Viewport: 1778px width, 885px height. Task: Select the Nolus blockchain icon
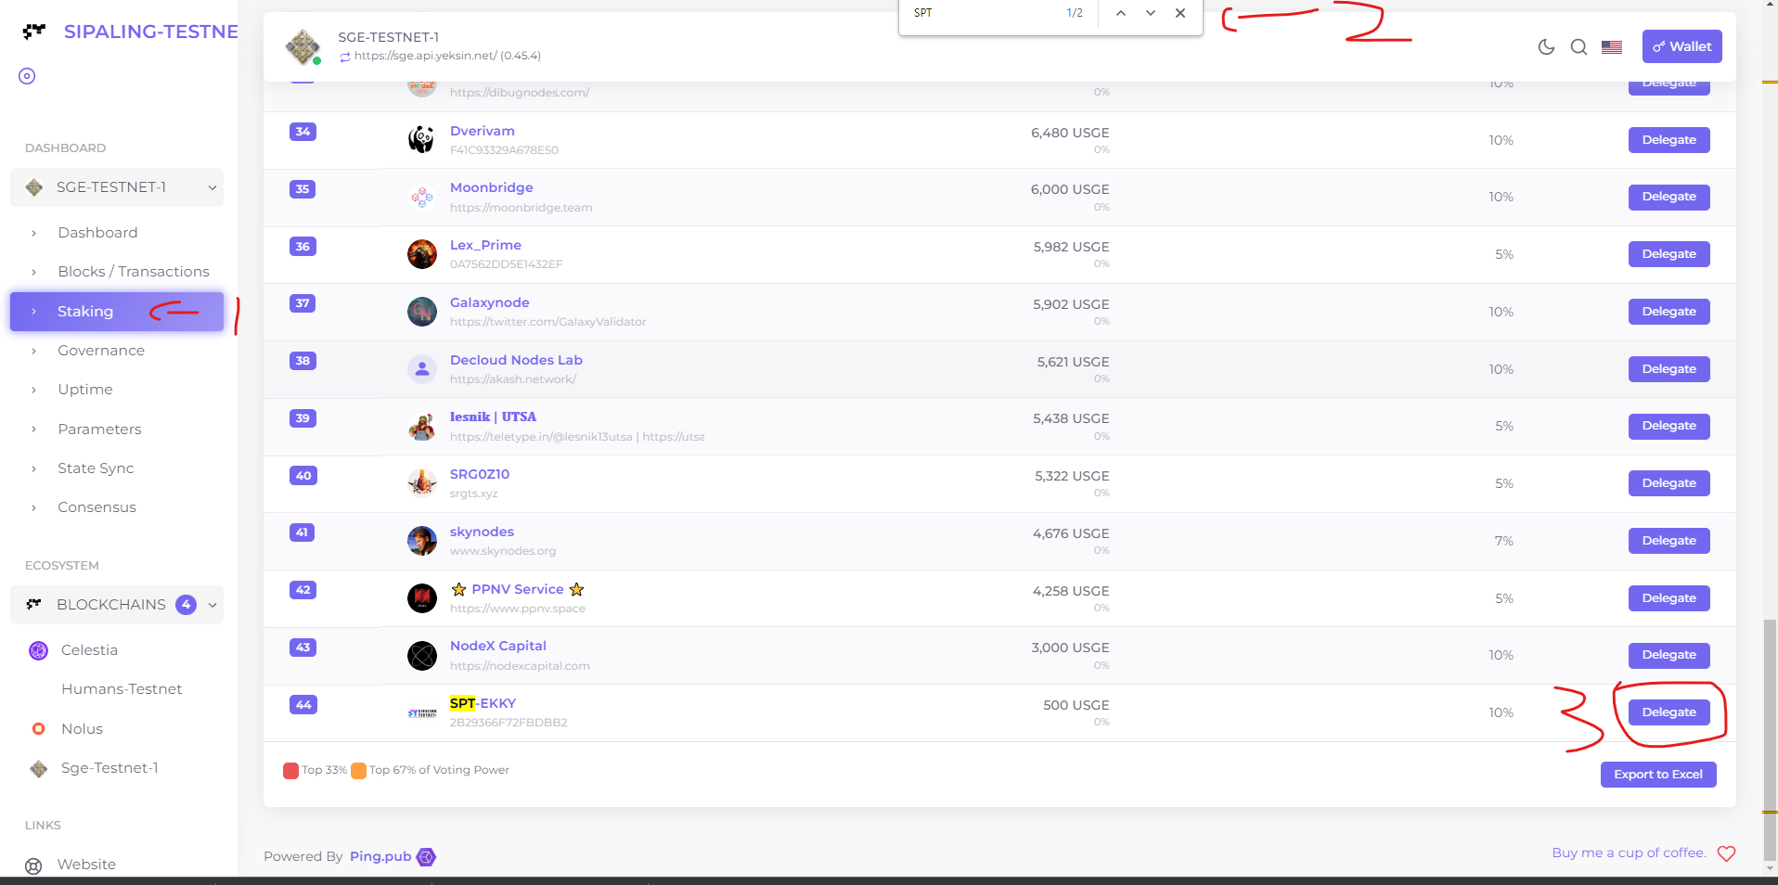pyautogui.click(x=38, y=729)
